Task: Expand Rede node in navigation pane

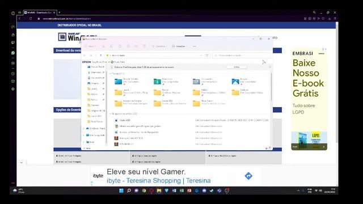Action: (84, 142)
